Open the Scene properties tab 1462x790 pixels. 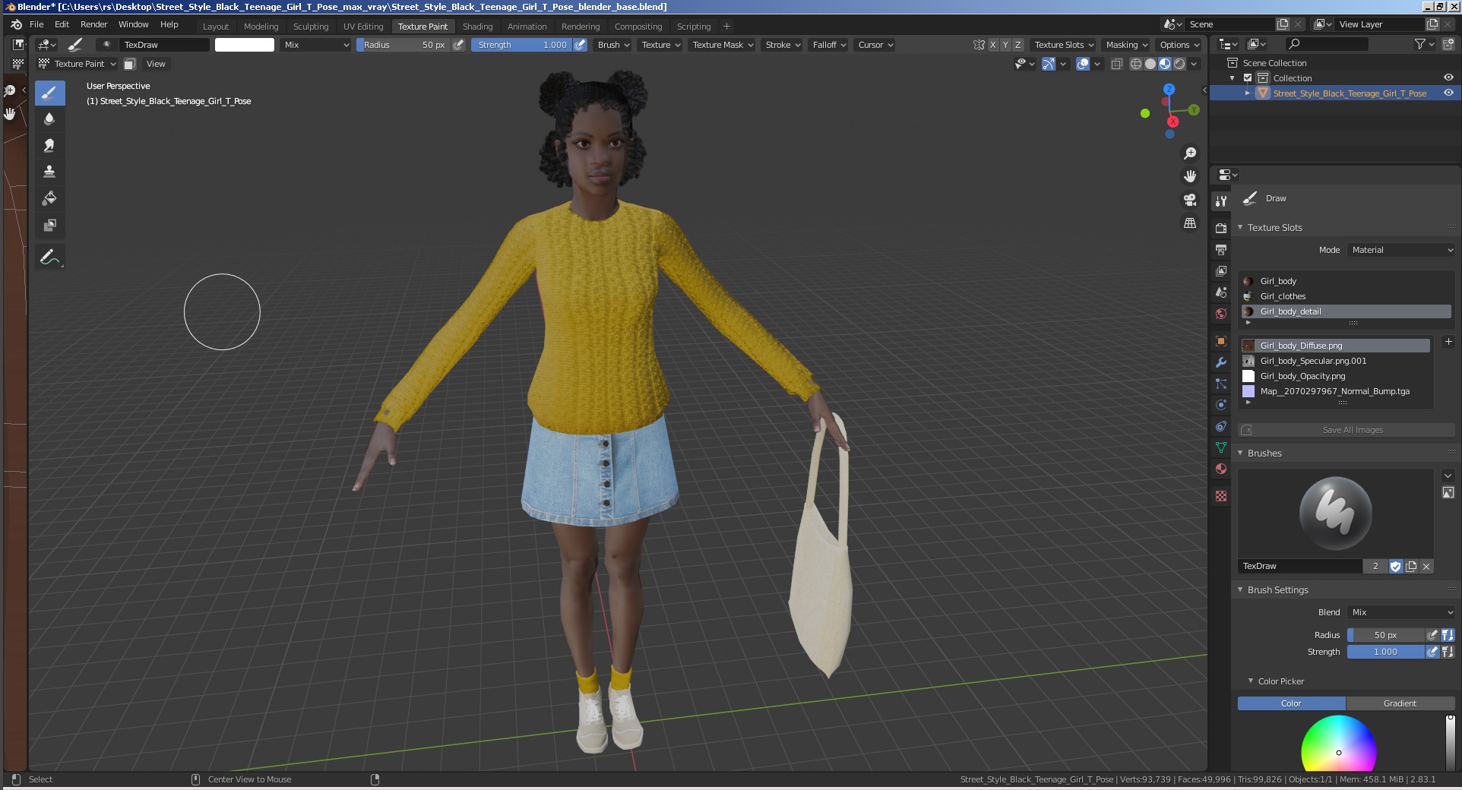(x=1221, y=292)
